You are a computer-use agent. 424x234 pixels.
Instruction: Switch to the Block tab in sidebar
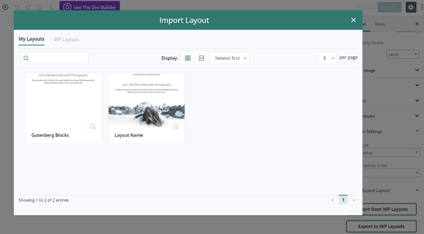[x=380, y=24]
